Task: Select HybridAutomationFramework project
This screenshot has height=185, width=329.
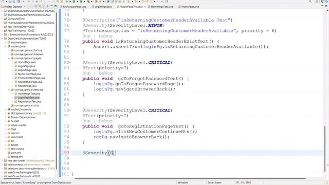Action: pyautogui.click(x=31, y=23)
